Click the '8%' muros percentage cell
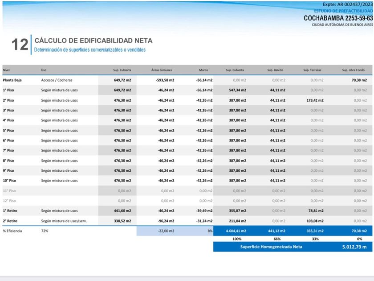 point(210,231)
